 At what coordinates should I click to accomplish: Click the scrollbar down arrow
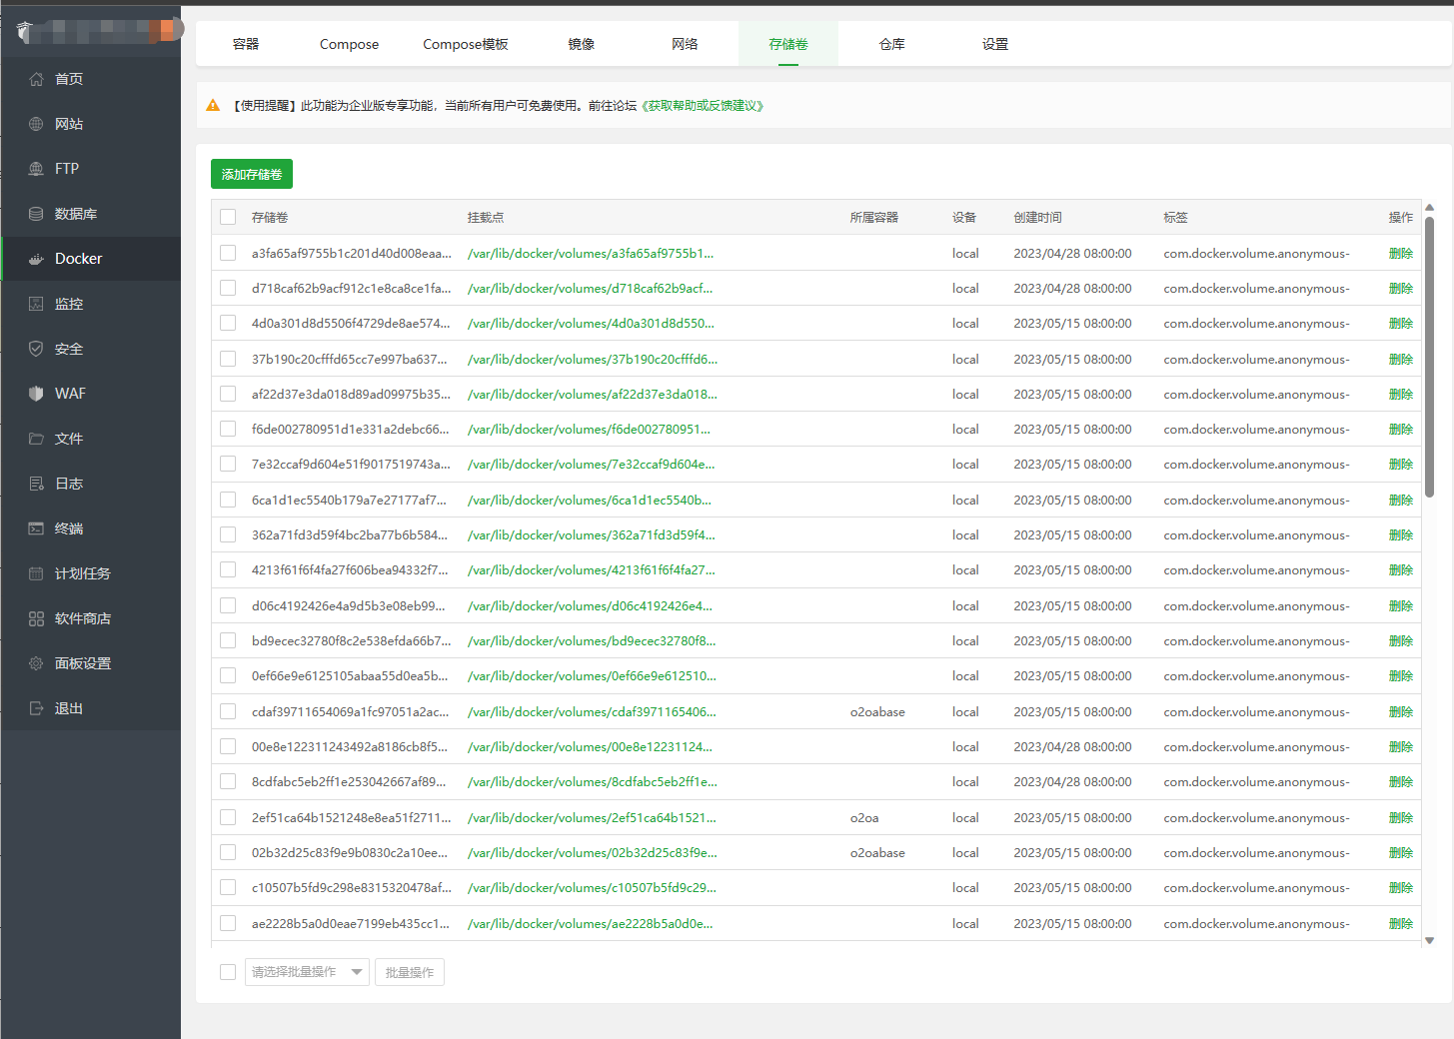tap(1429, 940)
